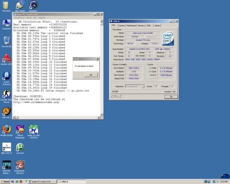Click the Package field Socket 775 LGA
This screenshot has width=230, height=184.
point(143,40)
